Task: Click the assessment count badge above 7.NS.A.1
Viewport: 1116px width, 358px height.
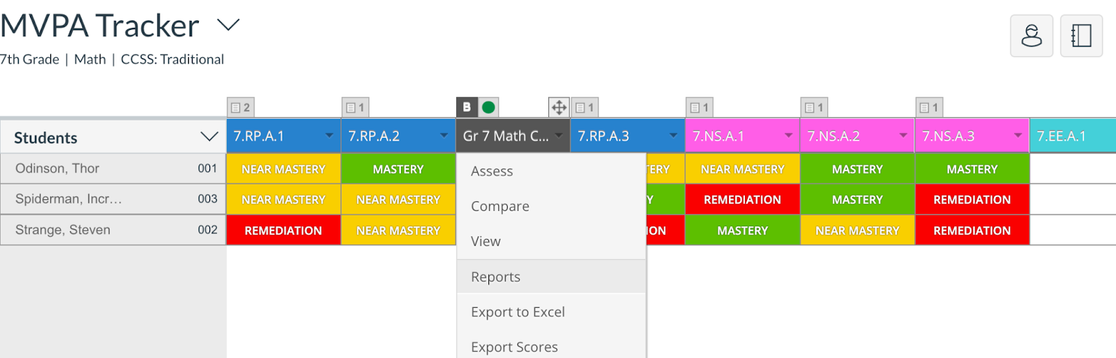Action: (700, 107)
